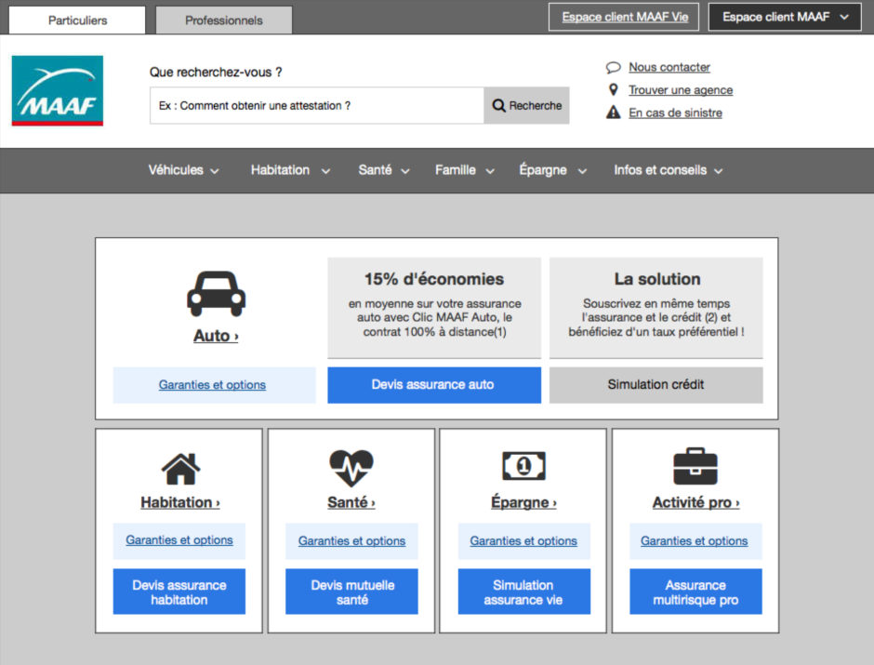Click the warning triangle sinistre icon
This screenshot has width=874, height=665.
pyautogui.click(x=613, y=113)
